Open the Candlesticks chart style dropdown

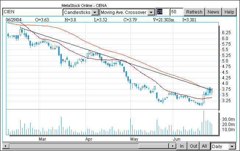pos(95,12)
